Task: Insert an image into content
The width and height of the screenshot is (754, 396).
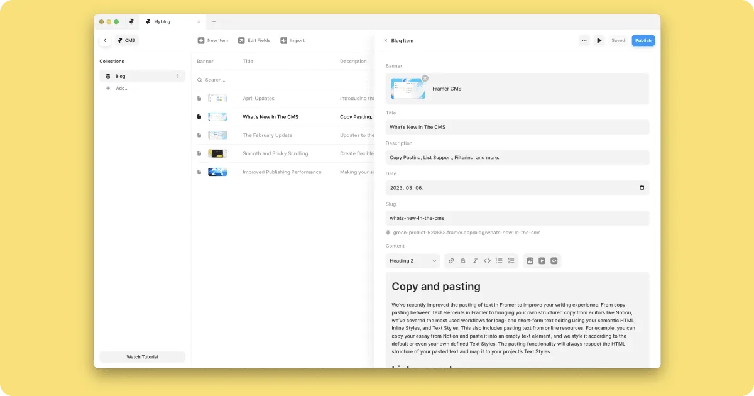Action: [x=530, y=261]
